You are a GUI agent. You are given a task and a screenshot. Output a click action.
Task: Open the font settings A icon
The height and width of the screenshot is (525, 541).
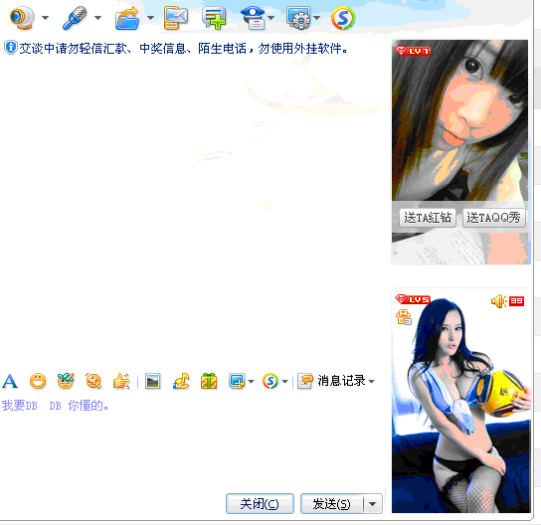(x=10, y=381)
